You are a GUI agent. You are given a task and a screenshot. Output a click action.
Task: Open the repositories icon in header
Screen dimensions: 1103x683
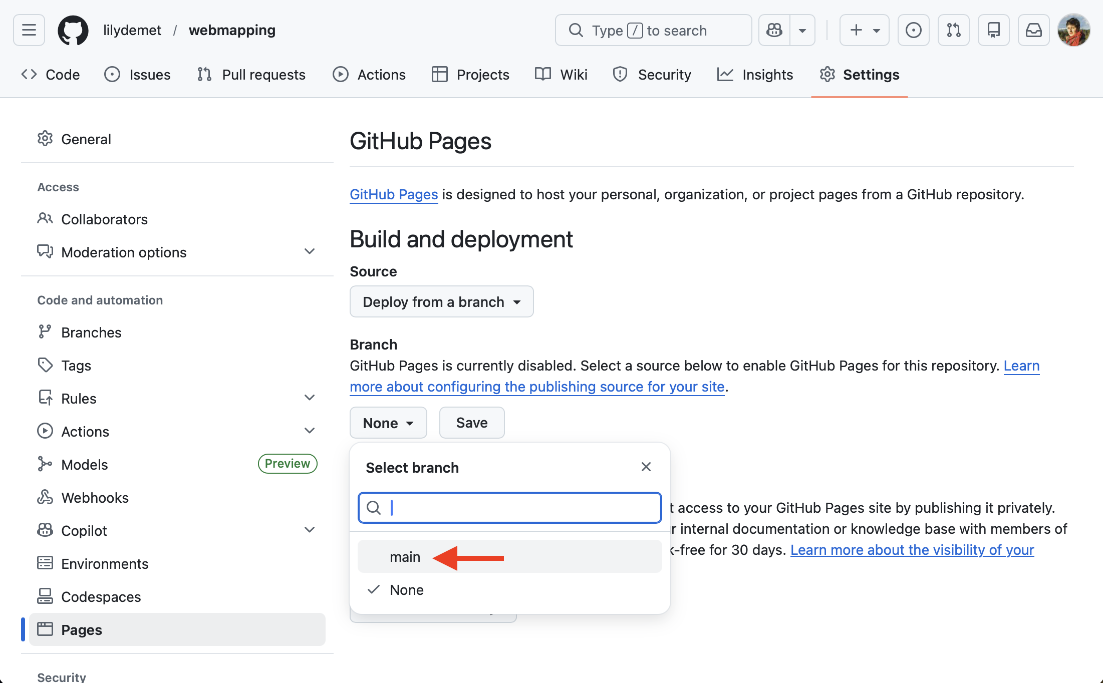993,30
